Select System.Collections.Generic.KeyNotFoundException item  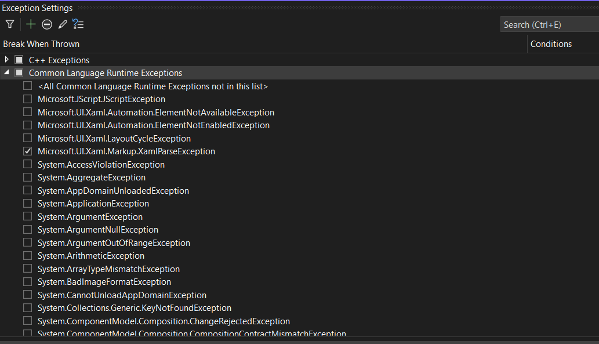[135, 308]
